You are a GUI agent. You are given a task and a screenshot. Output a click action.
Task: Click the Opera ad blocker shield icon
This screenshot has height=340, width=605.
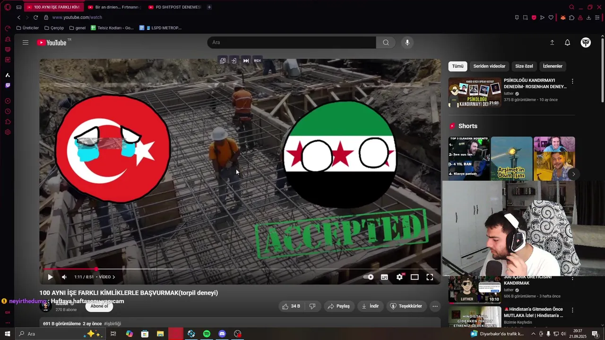coord(534,17)
